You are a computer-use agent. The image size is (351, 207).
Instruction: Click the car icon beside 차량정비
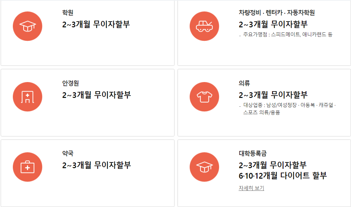tap(205, 26)
